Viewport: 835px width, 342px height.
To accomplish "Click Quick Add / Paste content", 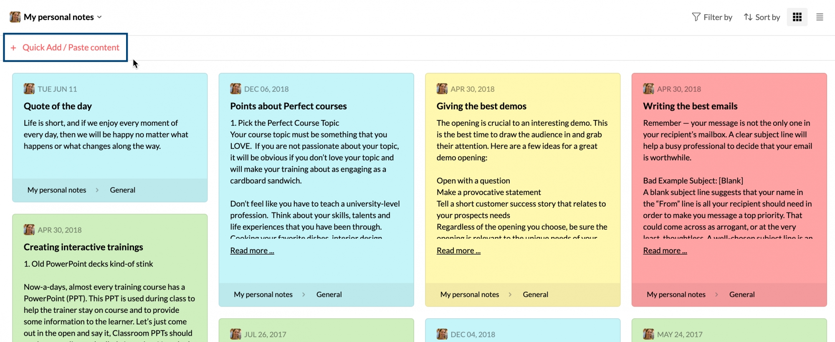I will [71, 47].
